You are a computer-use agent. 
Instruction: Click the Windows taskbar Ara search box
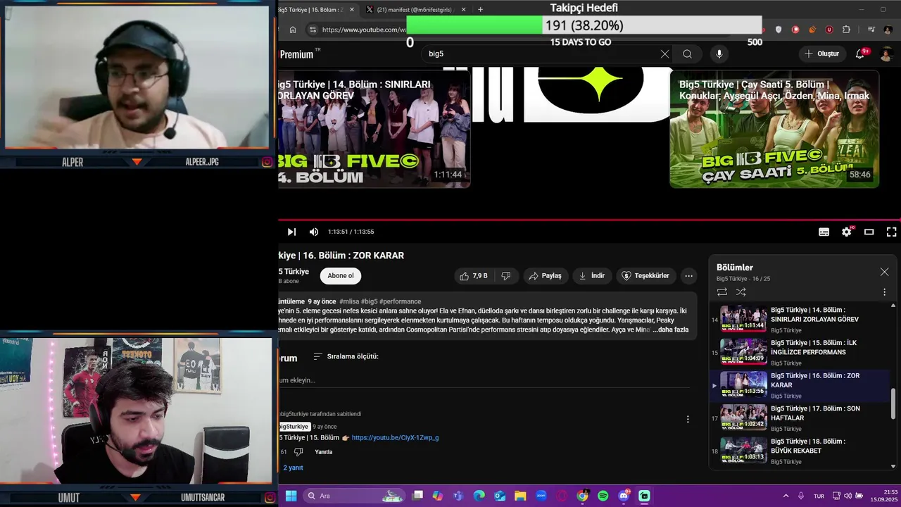354,496
